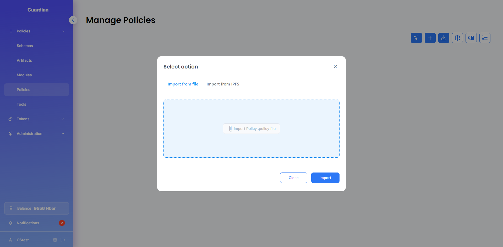Open the settings gear icon beside OStest
Screen dimensions: 503x247
click(x=55, y=240)
